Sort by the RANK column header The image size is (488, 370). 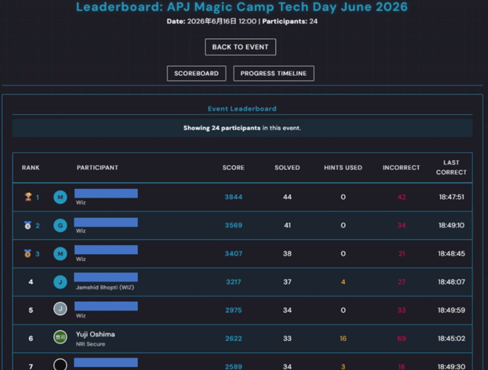[x=31, y=167]
